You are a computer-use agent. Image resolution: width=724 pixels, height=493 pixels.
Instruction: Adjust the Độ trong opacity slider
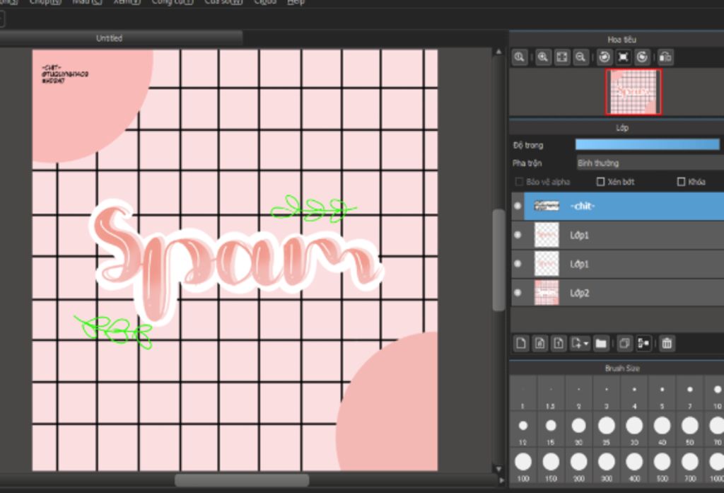click(648, 144)
